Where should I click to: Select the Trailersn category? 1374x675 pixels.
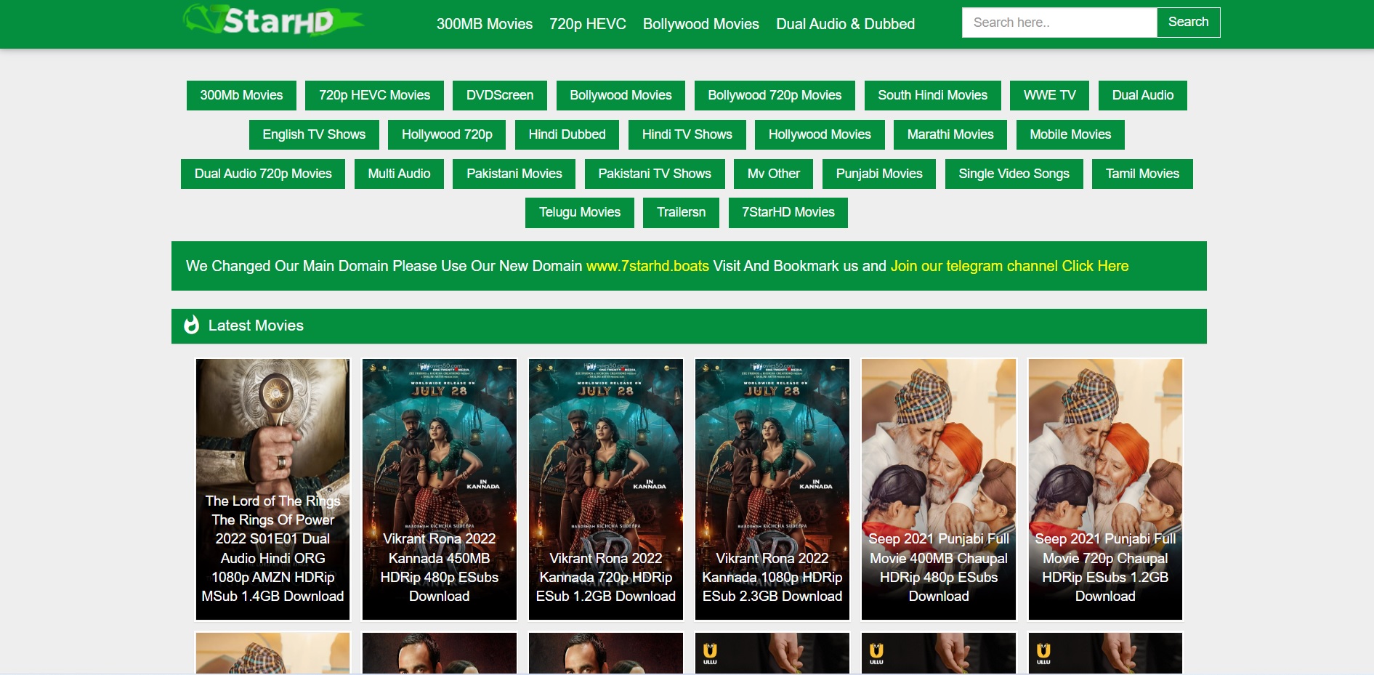click(682, 212)
